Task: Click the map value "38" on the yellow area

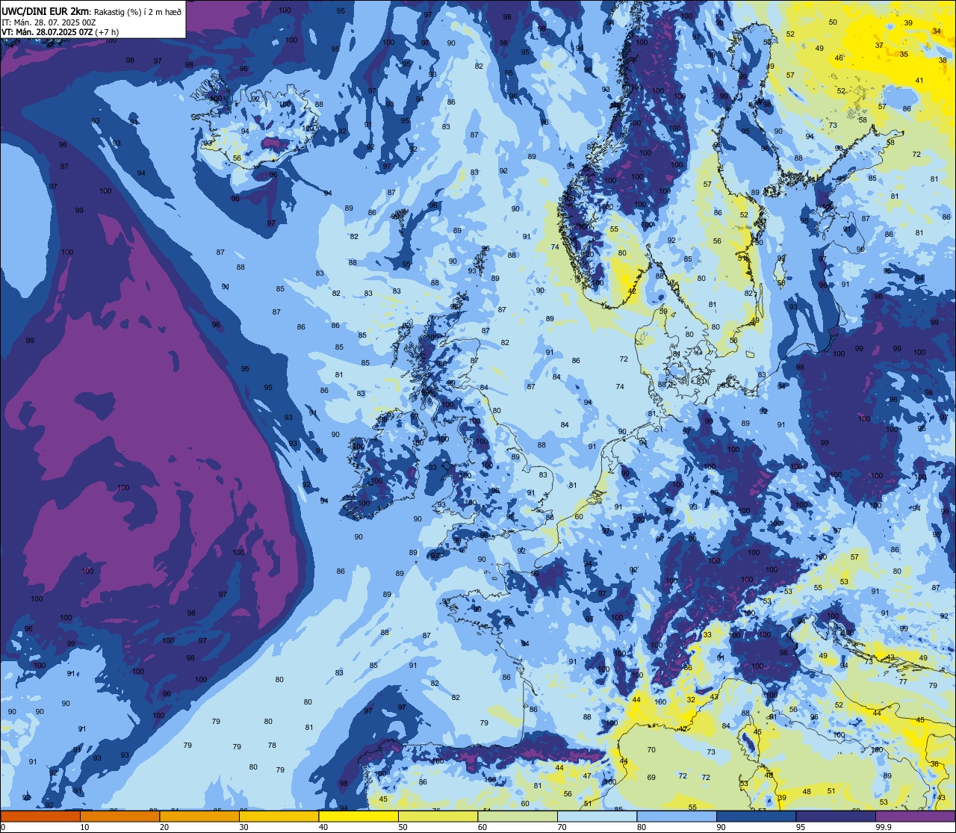Action: pyautogui.click(x=942, y=60)
